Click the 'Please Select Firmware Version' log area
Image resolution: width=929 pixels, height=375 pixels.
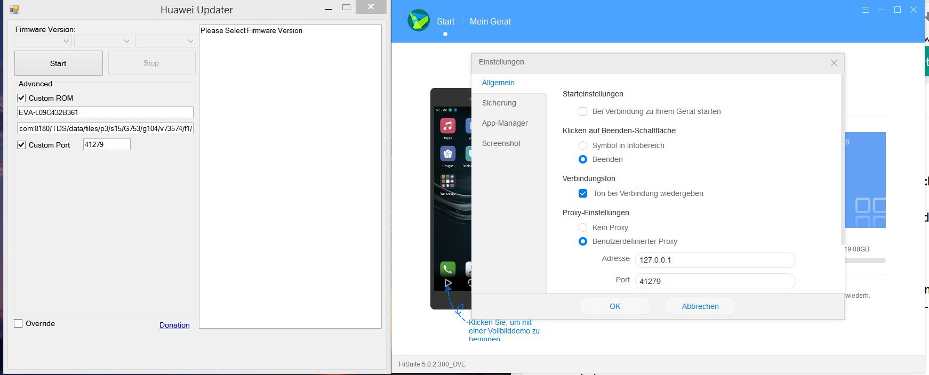click(290, 176)
